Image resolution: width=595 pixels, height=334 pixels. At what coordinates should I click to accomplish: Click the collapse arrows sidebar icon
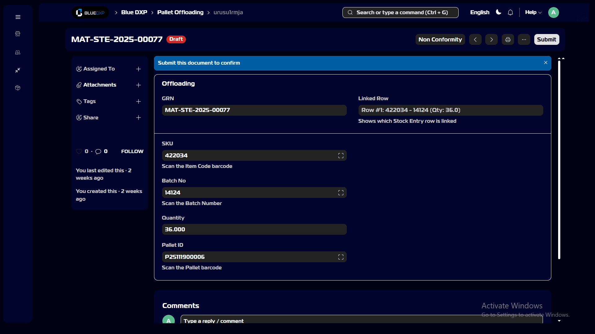(x=18, y=70)
